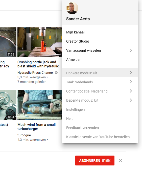142x169 pixels.
Task: Click the 3,3 mln. weergaven text
Action: coord(32,77)
